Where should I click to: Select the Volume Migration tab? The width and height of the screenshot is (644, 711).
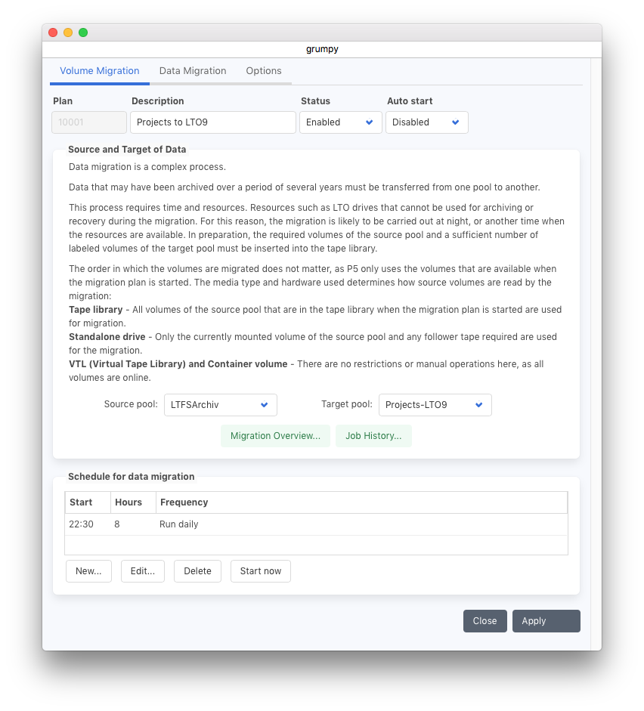tap(100, 71)
